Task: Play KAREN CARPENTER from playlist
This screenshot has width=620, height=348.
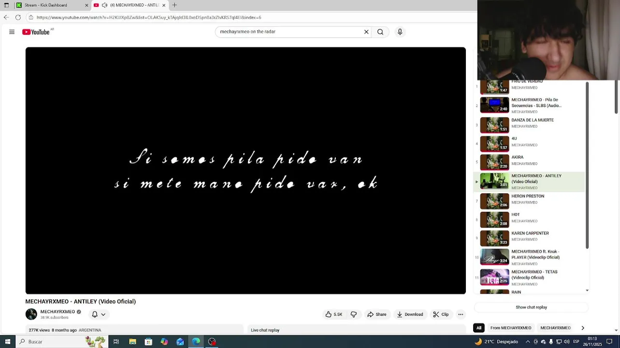Action: click(530, 238)
